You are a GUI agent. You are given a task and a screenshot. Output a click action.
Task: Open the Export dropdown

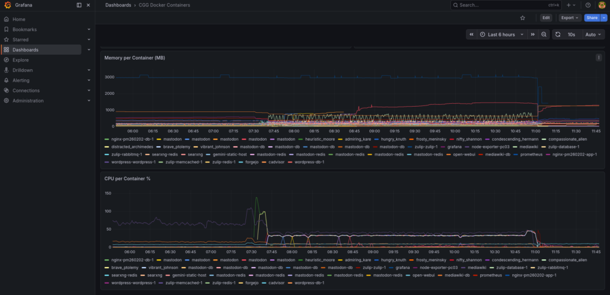tap(571, 18)
